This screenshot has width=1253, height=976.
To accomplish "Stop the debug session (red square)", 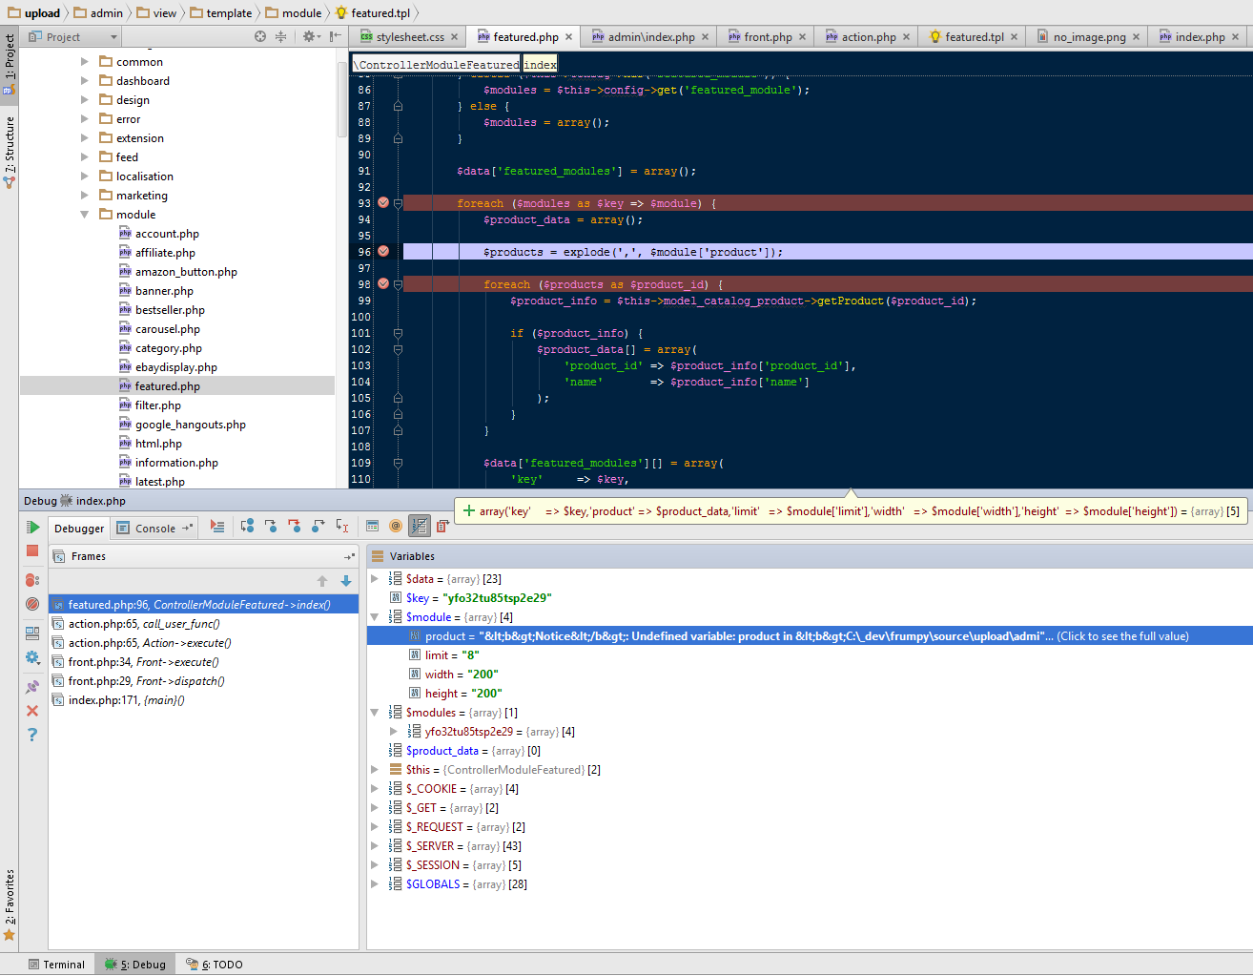I will click(32, 551).
